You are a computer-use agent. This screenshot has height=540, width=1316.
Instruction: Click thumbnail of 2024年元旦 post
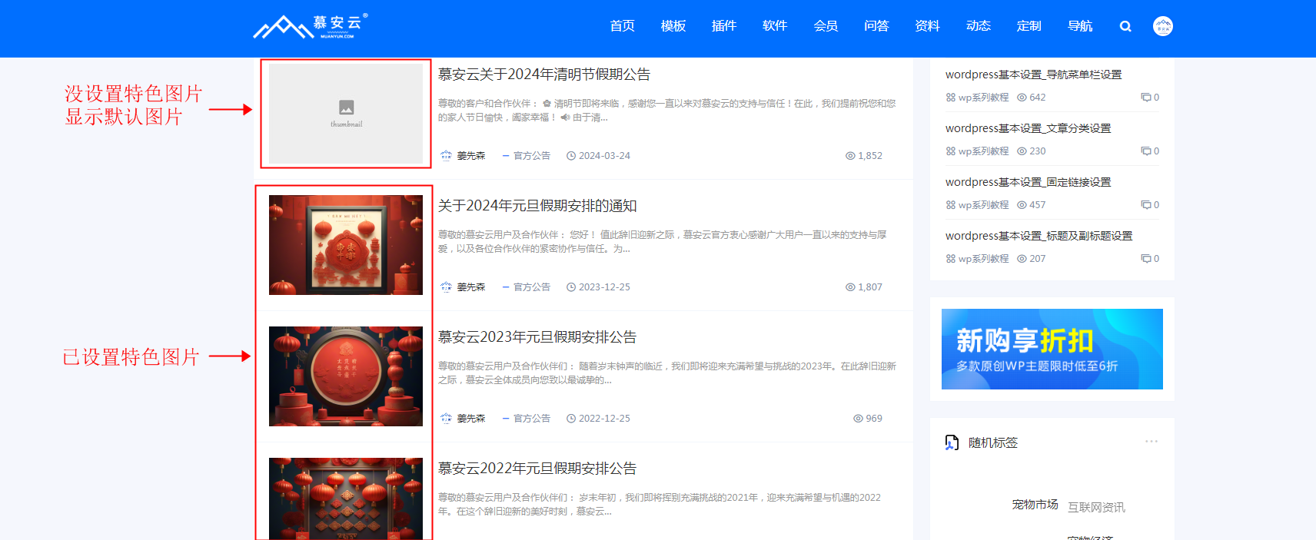point(346,245)
